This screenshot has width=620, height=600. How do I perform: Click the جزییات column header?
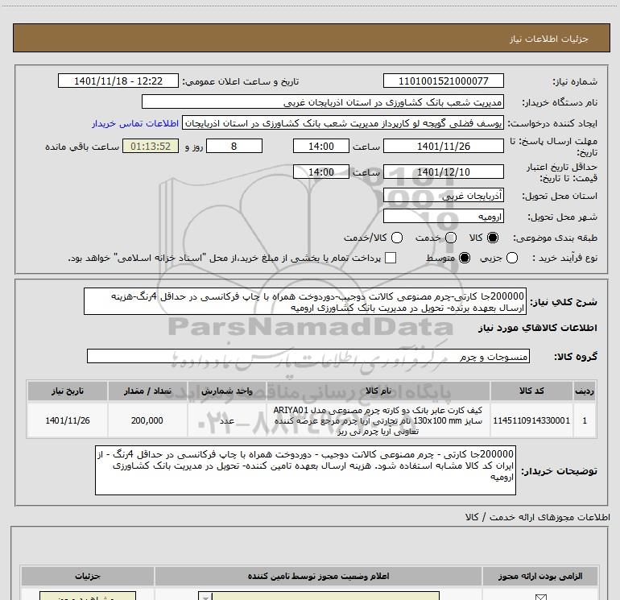click(x=88, y=576)
